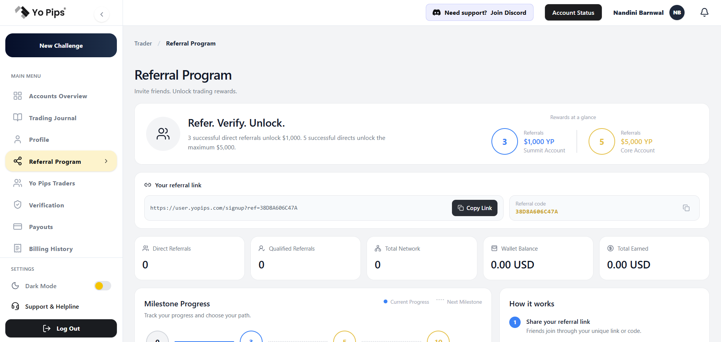Toggle the Dark Mode switch
The height and width of the screenshot is (342, 721).
102,286
